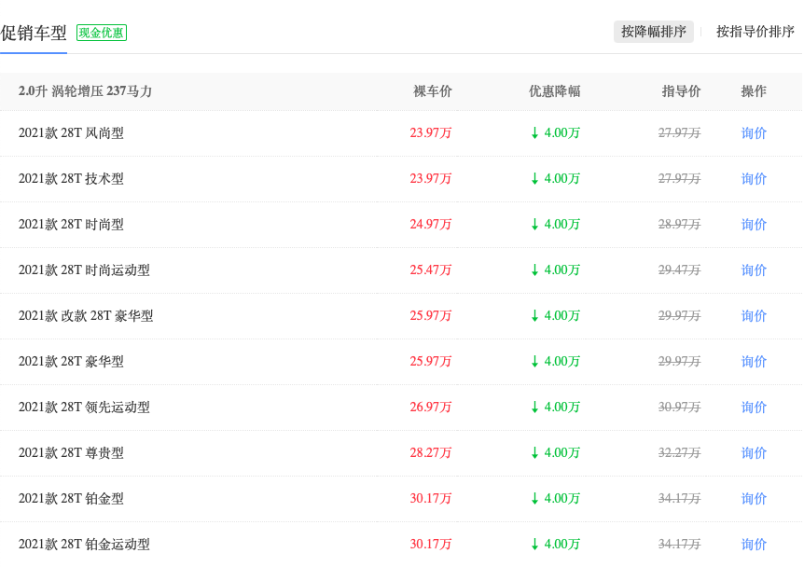Sort by 按指导价排序
This screenshot has height=567, width=804.
755,32
